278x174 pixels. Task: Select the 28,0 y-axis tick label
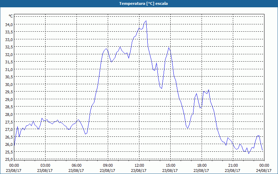tap(9, 114)
